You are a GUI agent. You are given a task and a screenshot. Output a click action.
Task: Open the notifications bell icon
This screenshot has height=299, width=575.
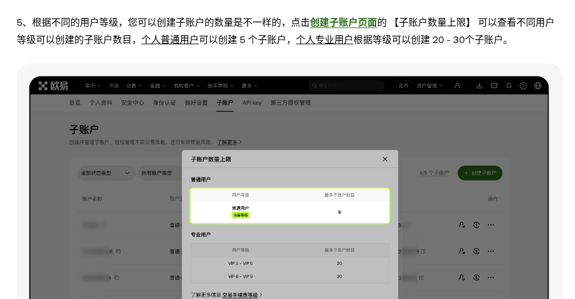509,86
